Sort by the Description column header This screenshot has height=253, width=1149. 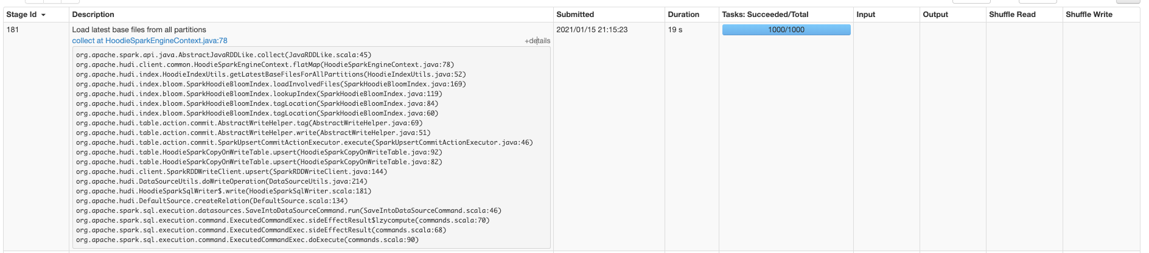tap(93, 15)
